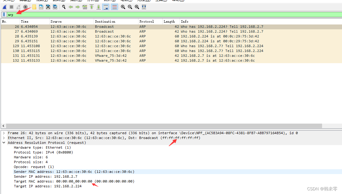Viewport: 342px width, 194px height.
Task: Toggle colorized packet list
Action: (x=114, y=7)
